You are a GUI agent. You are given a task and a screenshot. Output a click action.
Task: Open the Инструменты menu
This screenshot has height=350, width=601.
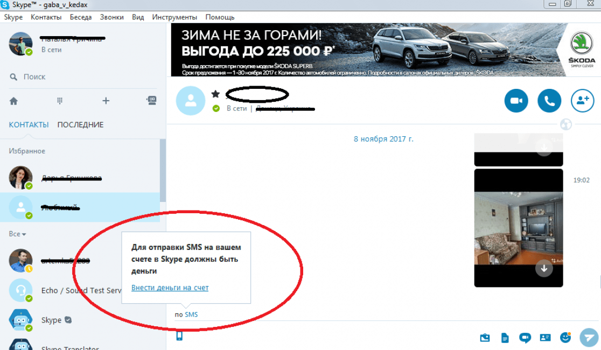point(174,17)
